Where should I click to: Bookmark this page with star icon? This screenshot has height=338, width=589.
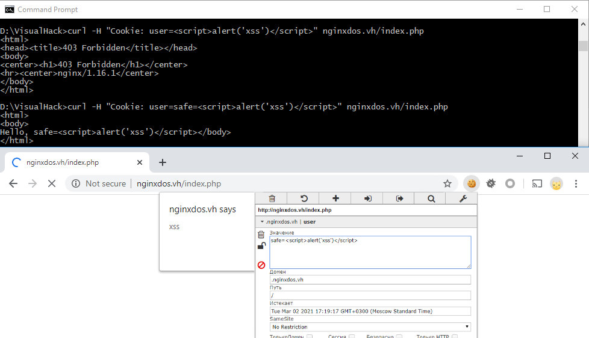pyautogui.click(x=447, y=183)
